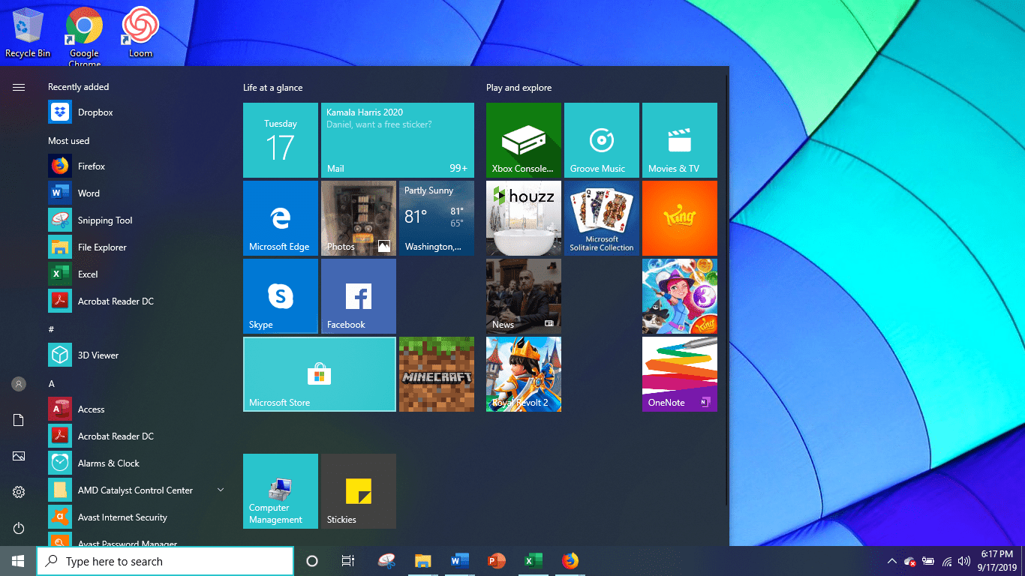Switch to Firefox on the taskbar
1025x576 pixels.
click(570, 561)
